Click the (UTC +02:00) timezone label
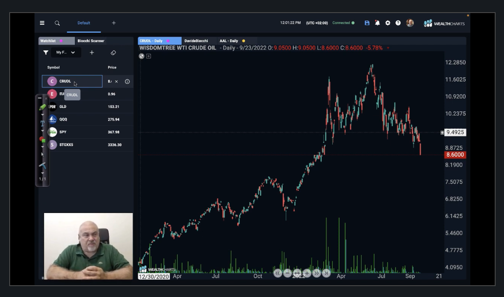Viewport: 504px width, 297px height. point(317,23)
